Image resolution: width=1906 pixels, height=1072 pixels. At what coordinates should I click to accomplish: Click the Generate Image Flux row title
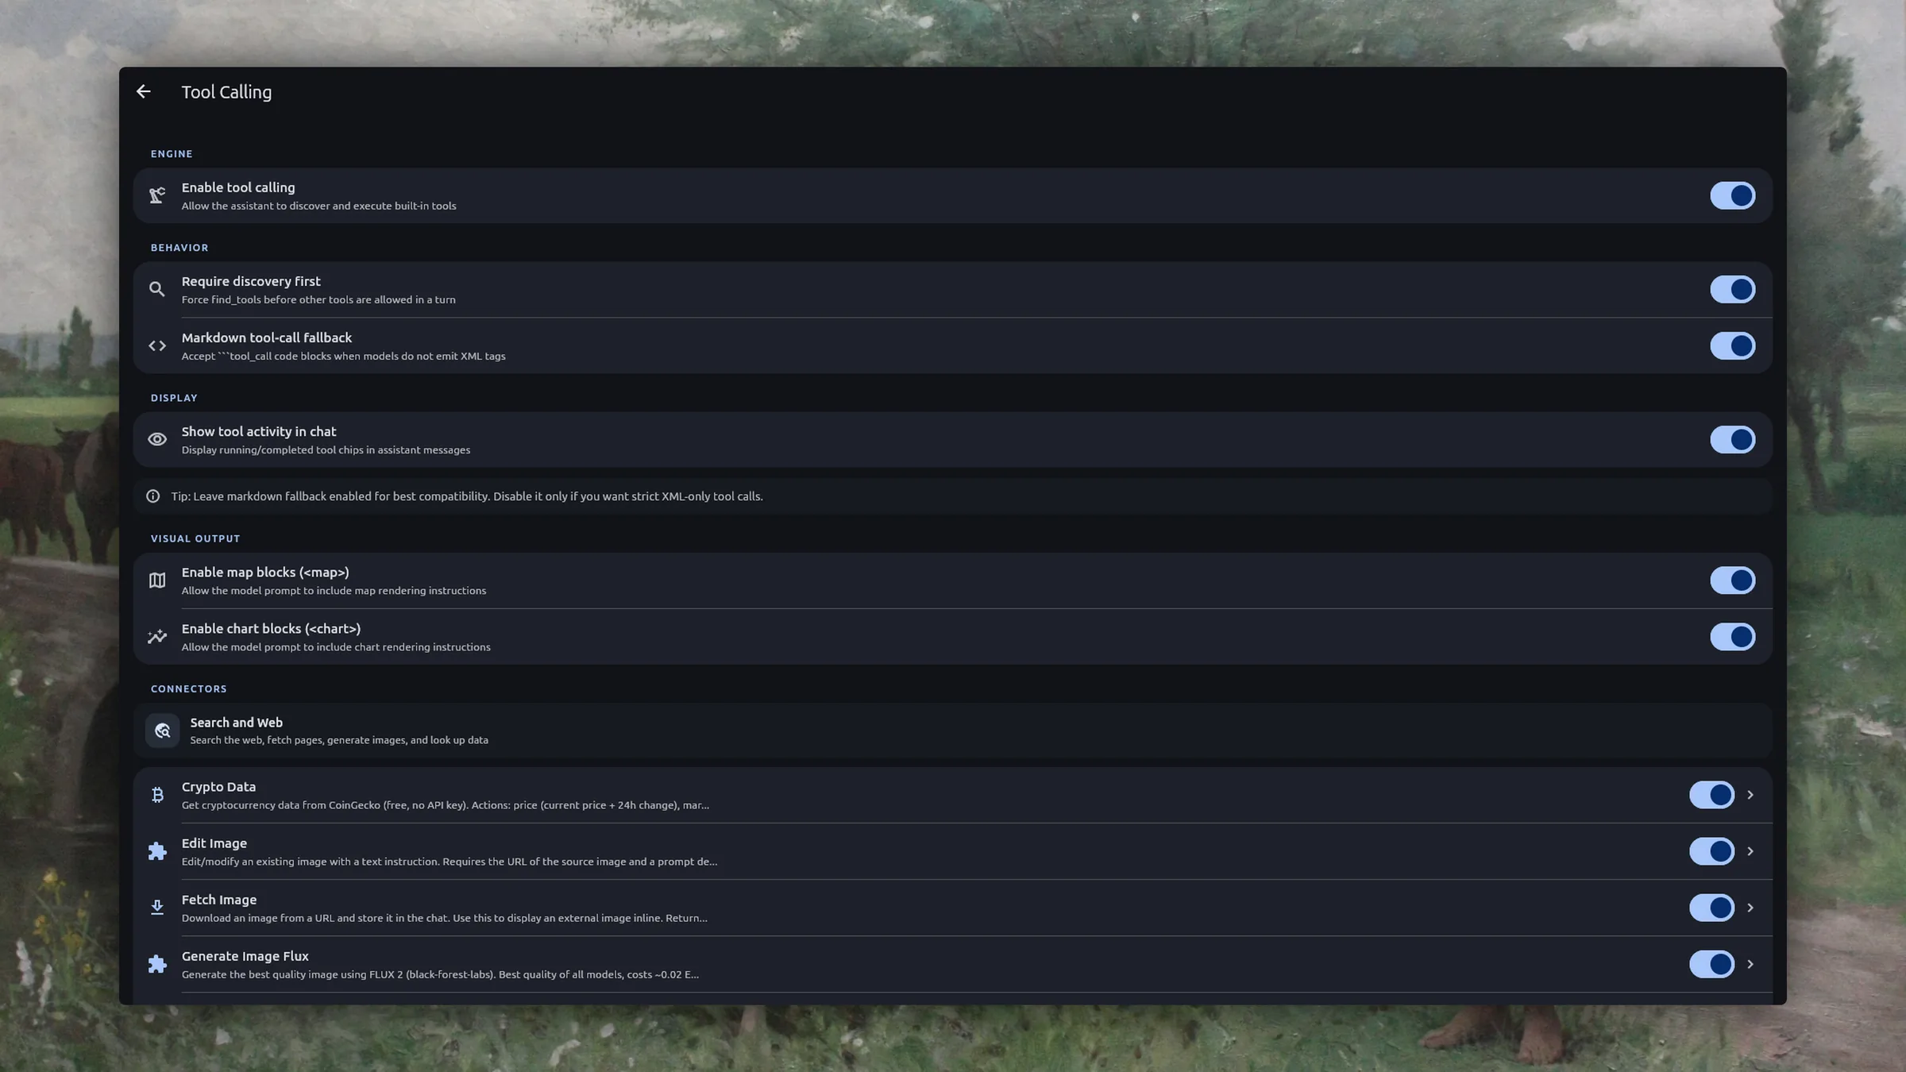coord(245,956)
